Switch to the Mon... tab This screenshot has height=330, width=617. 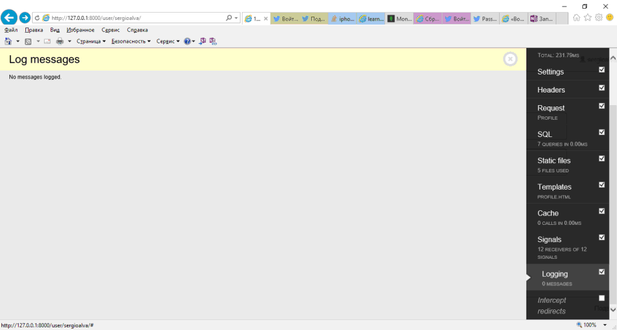399,19
